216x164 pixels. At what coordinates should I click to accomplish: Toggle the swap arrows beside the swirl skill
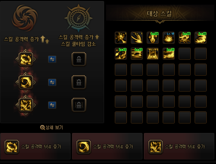[x=52, y=82]
